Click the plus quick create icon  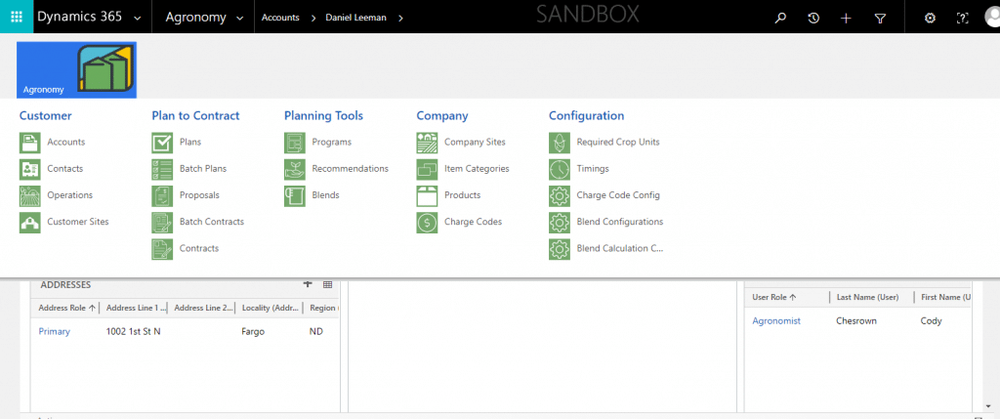click(846, 18)
